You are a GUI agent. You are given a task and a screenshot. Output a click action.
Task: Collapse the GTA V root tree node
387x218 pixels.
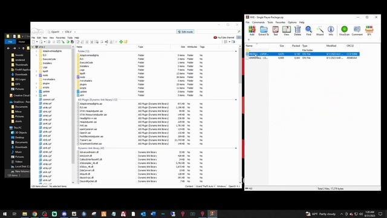(33, 47)
